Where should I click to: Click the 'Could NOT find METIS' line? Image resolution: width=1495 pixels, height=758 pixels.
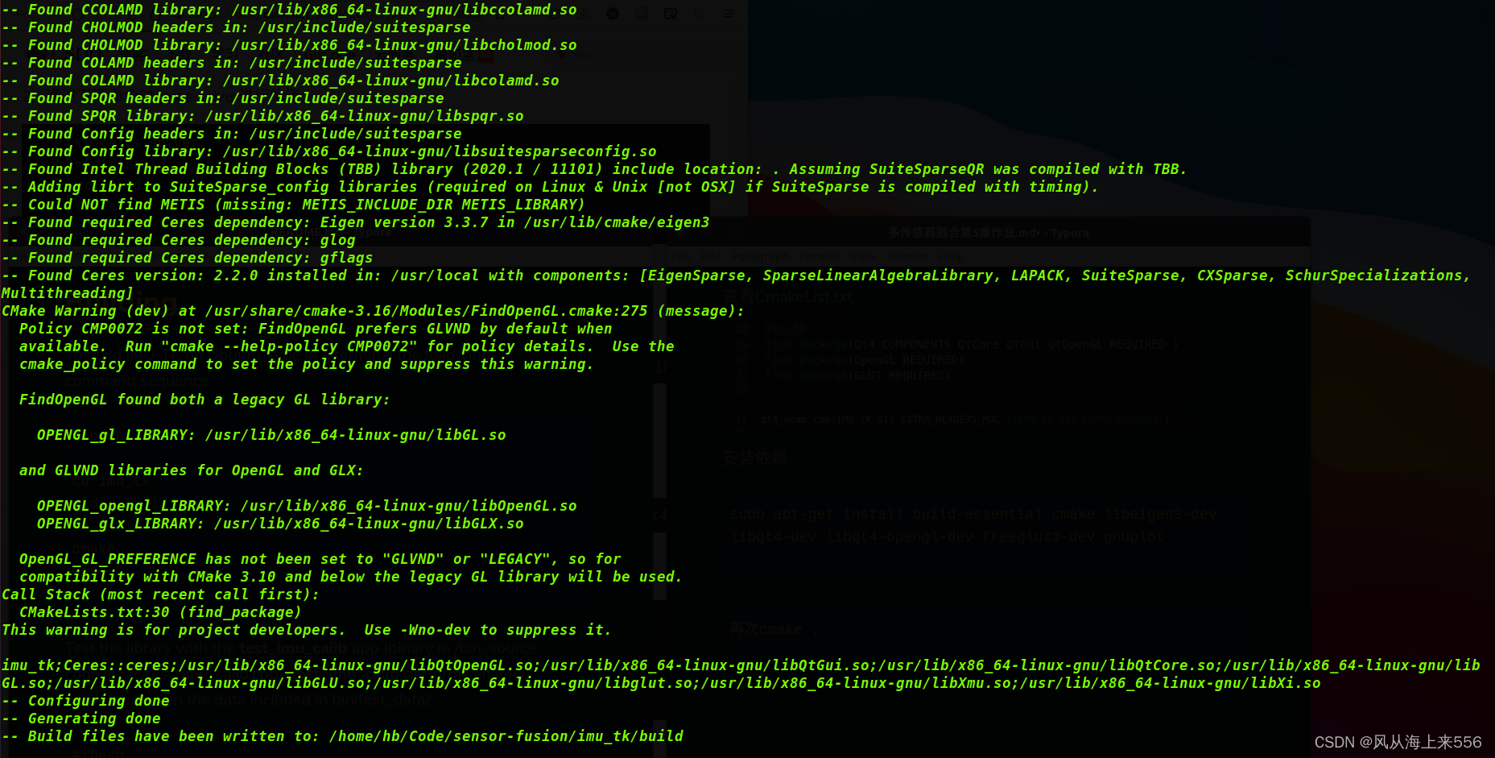pos(293,205)
